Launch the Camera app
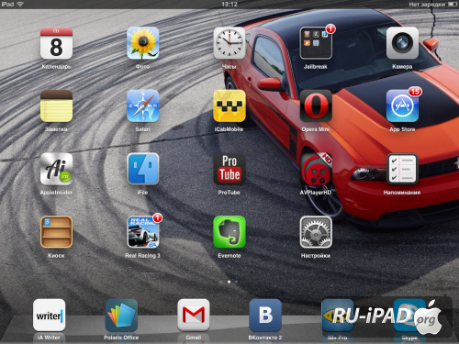Screen dimensions: 459x344 [402, 43]
